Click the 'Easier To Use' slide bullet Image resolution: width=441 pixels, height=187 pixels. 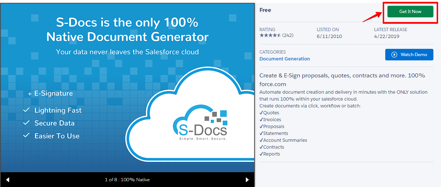tap(51, 136)
